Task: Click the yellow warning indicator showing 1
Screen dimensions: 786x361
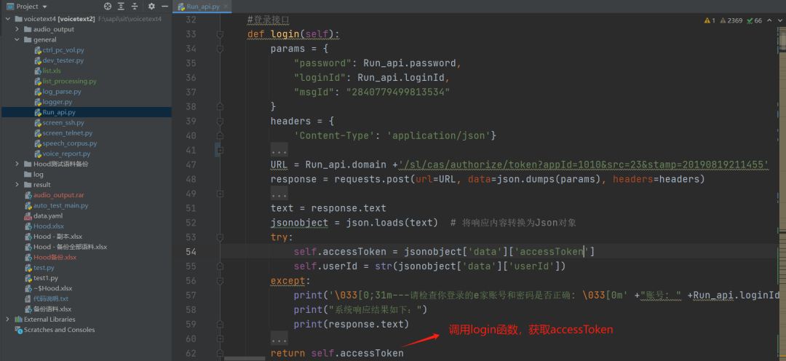Action: point(710,20)
